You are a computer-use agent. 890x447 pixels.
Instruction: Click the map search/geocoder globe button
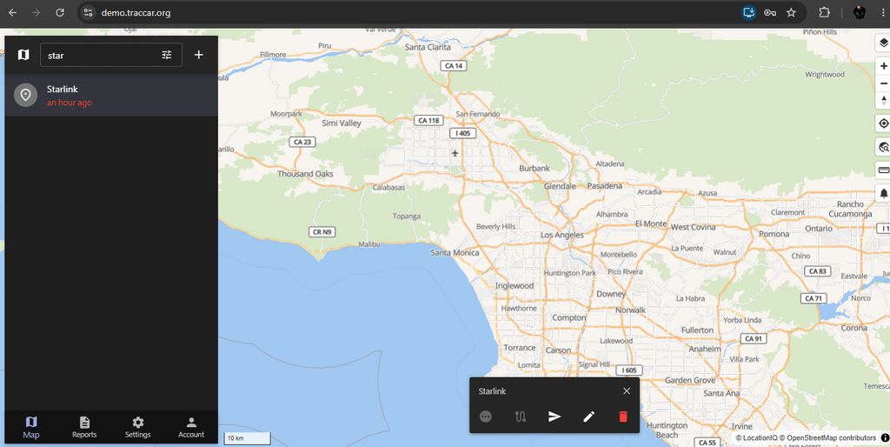point(884,147)
